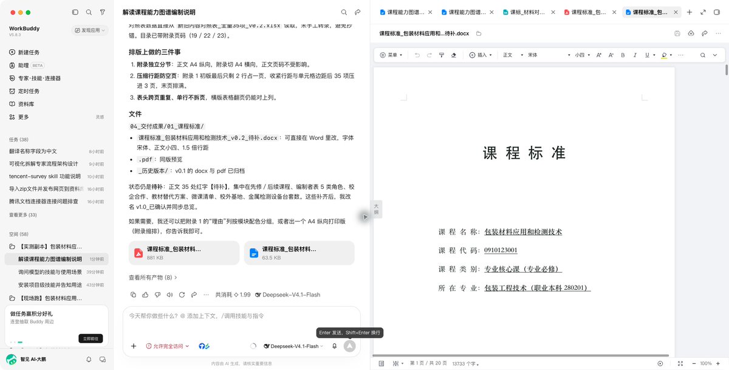The image size is (729, 370).
Task: Click the document horizontal scrollbar
Action: [521, 355]
